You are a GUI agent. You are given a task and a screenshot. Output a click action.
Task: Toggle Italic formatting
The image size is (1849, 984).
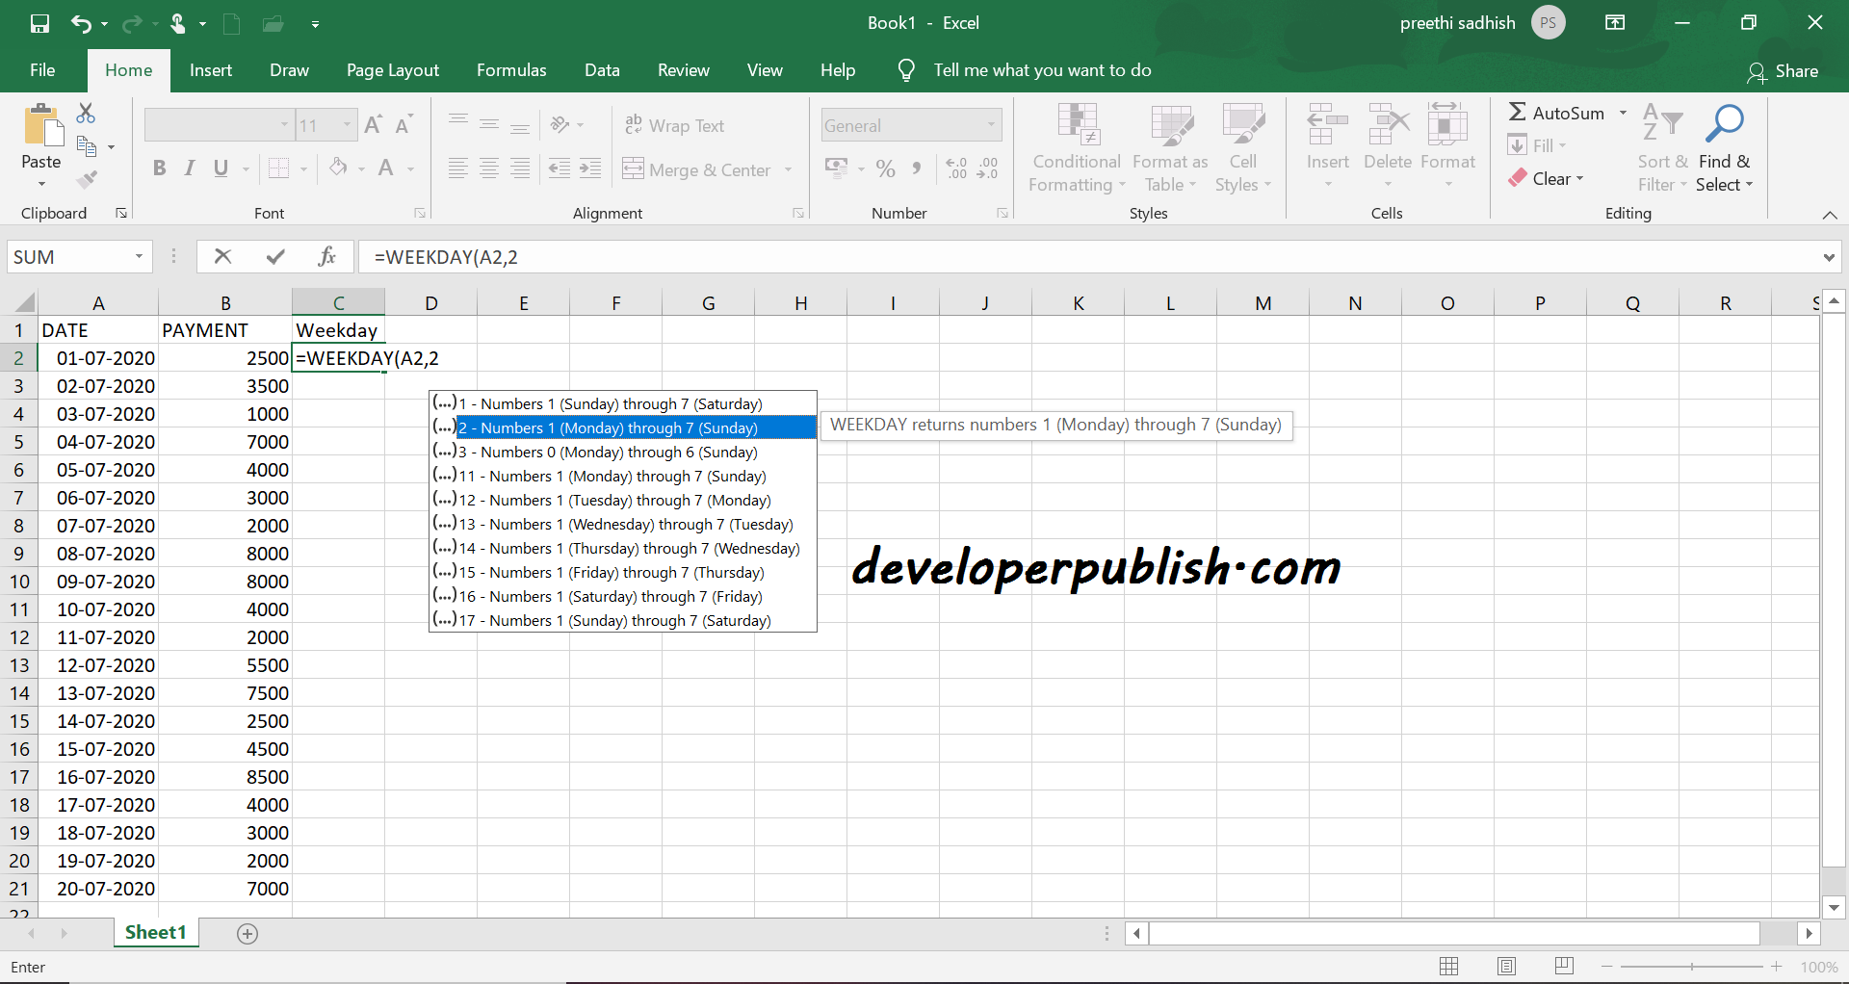coord(189,168)
